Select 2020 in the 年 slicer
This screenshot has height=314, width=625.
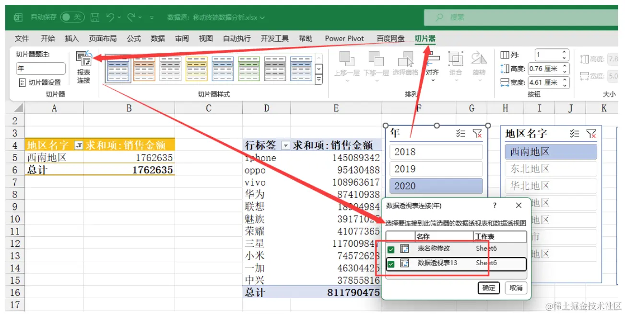click(x=436, y=186)
